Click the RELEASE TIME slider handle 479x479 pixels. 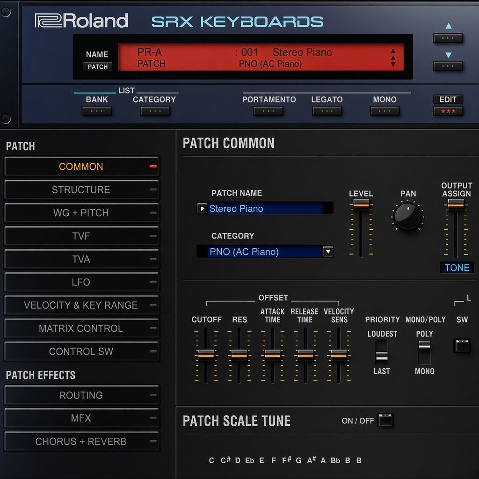(305, 355)
